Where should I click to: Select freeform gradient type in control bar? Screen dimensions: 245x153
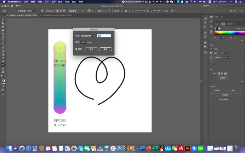(x=64, y=11)
